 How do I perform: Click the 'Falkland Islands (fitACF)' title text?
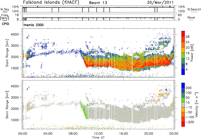coord(51,2)
